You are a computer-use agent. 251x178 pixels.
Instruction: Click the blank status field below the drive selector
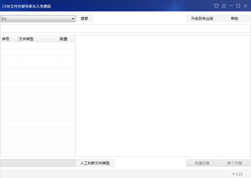coord(125,28)
